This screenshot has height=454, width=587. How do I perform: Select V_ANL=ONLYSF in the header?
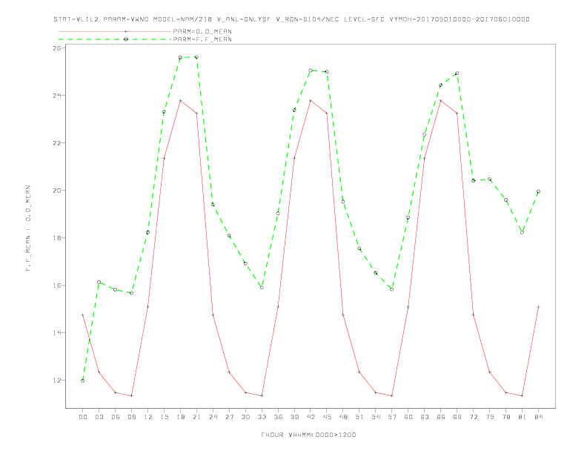244,19
